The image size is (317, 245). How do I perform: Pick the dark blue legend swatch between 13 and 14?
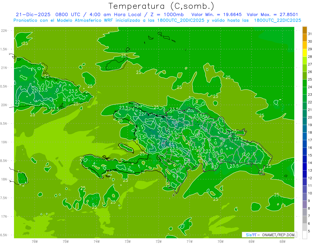coord(305,167)
